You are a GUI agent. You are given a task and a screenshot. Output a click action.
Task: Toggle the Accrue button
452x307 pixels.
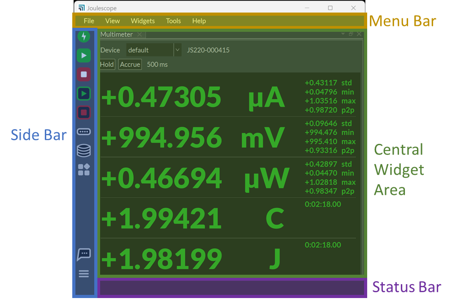pyautogui.click(x=130, y=65)
